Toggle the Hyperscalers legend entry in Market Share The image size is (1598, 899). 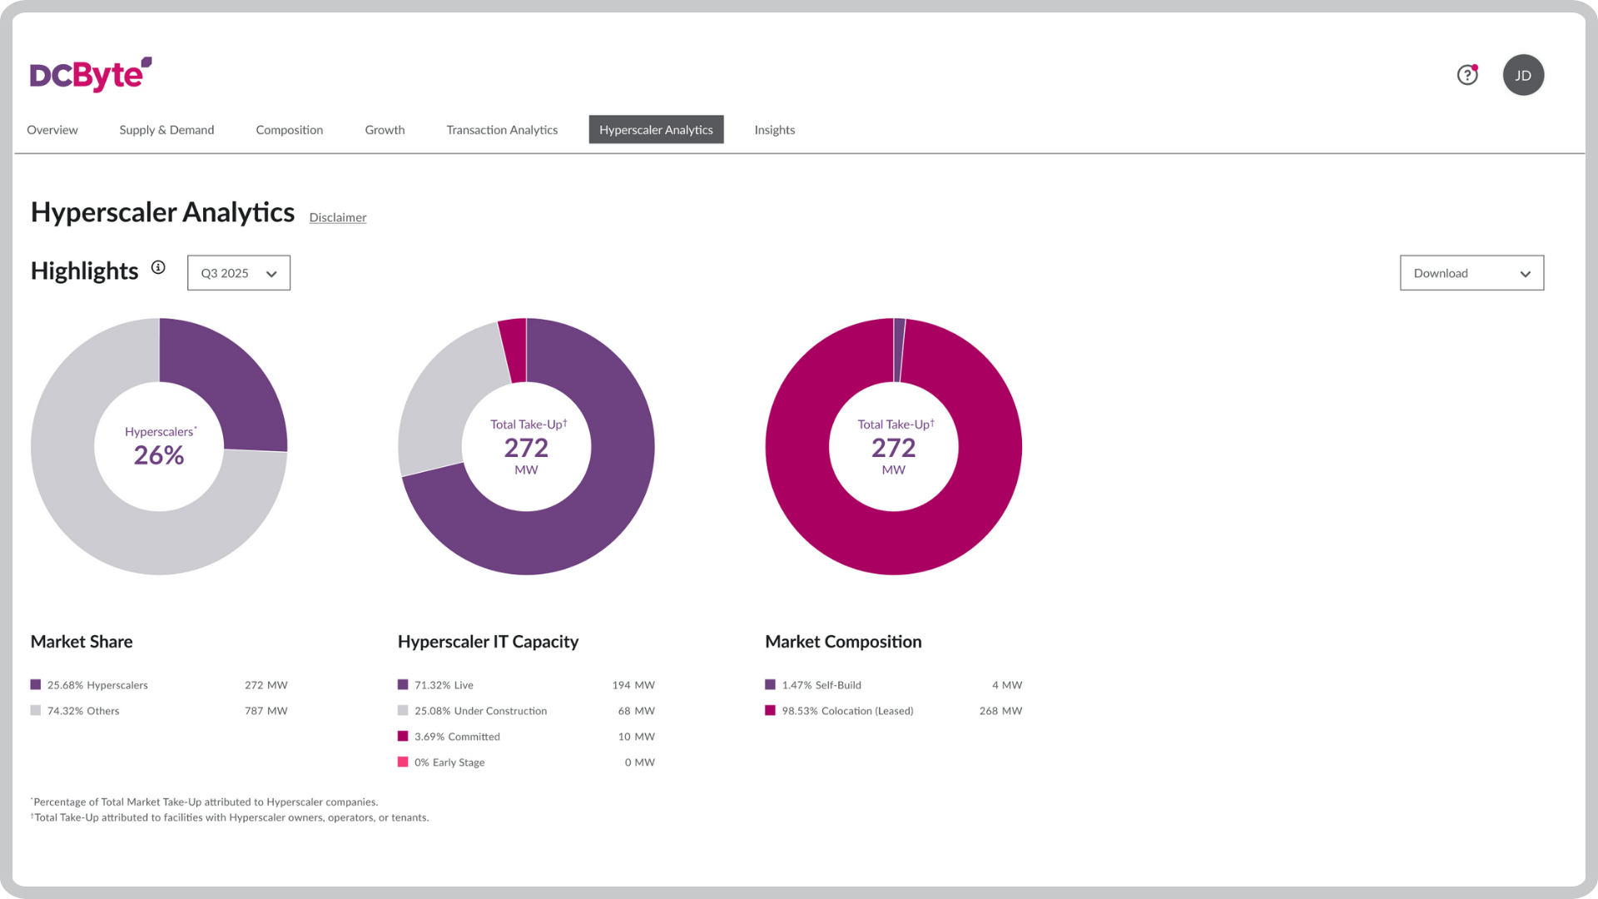97,684
